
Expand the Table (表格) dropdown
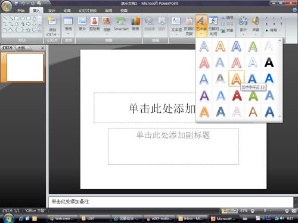pos(68,34)
